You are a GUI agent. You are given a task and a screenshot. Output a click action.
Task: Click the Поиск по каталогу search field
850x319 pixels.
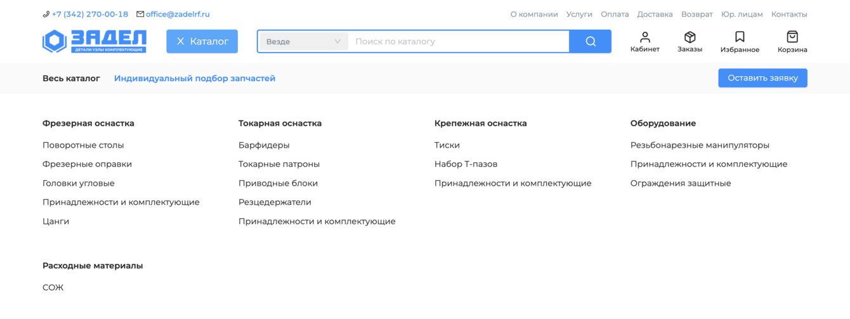coord(459,41)
